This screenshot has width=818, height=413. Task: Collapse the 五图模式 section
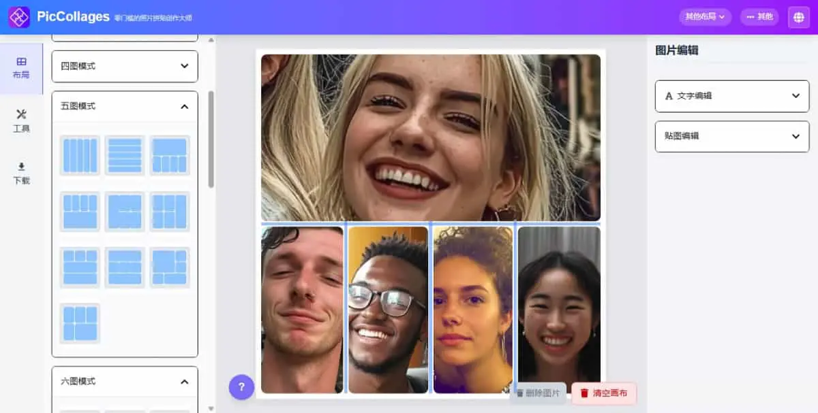tap(125, 106)
